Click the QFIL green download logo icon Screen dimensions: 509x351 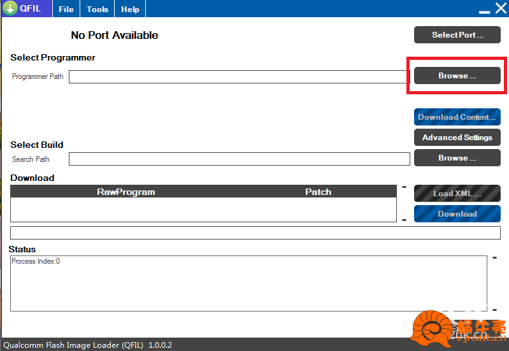click(10, 8)
